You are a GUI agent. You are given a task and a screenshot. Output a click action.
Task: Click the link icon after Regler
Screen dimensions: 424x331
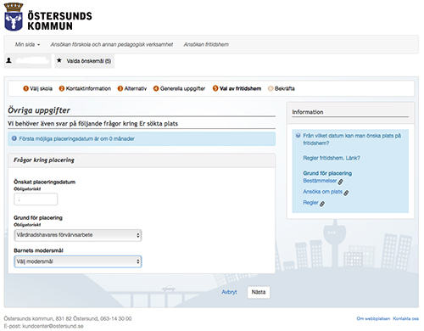point(322,204)
